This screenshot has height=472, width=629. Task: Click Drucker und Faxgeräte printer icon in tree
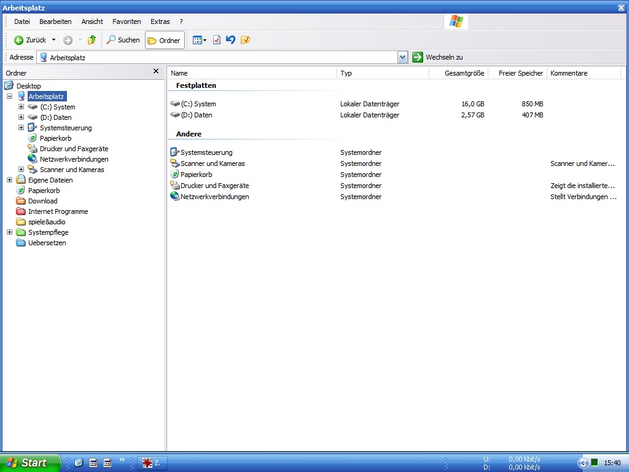33,149
